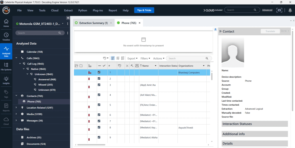Click the X column header icon
Screen dimensions: 295x148
pyautogui.click(x=127, y=66)
